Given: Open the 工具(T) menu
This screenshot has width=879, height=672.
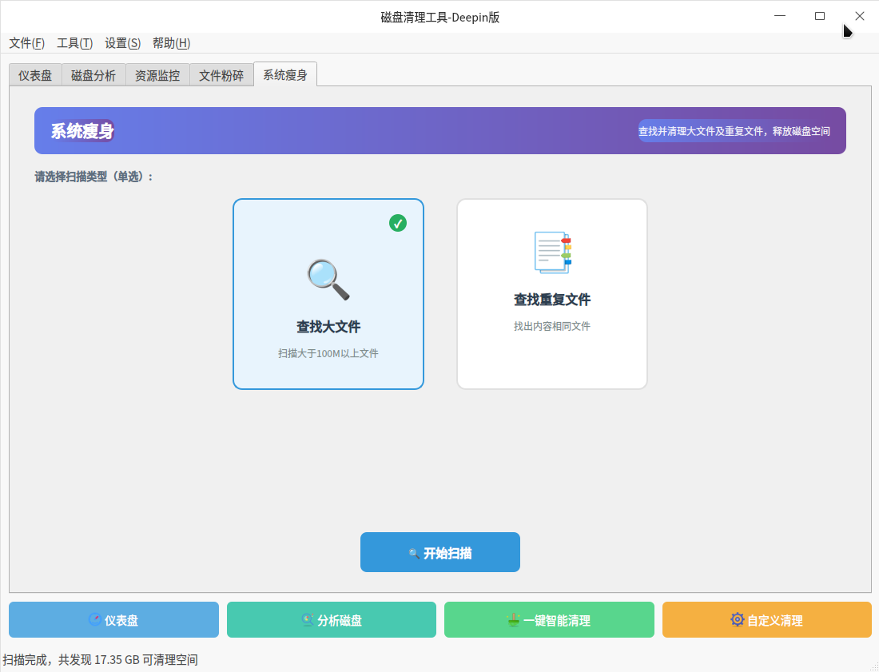Looking at the screenshot, I should coord(74,43).
